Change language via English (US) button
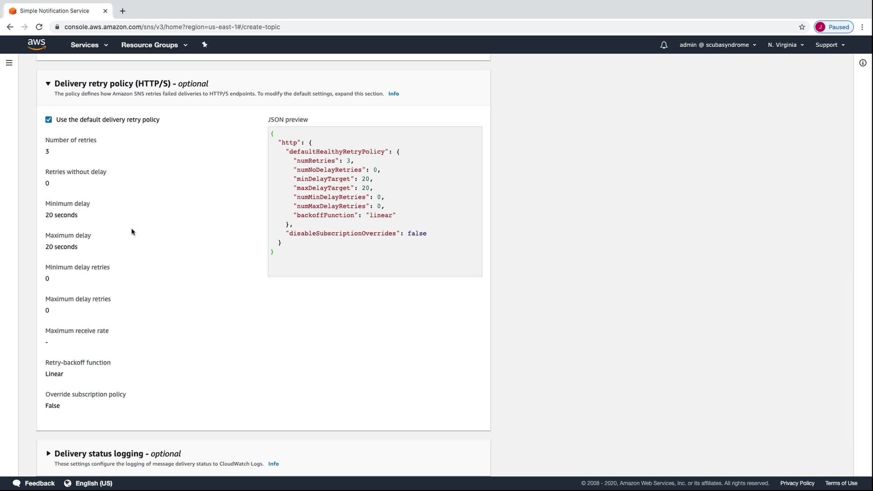Image resolution: width=873 pixels, height=491 pixels. [x=88, y=484]
